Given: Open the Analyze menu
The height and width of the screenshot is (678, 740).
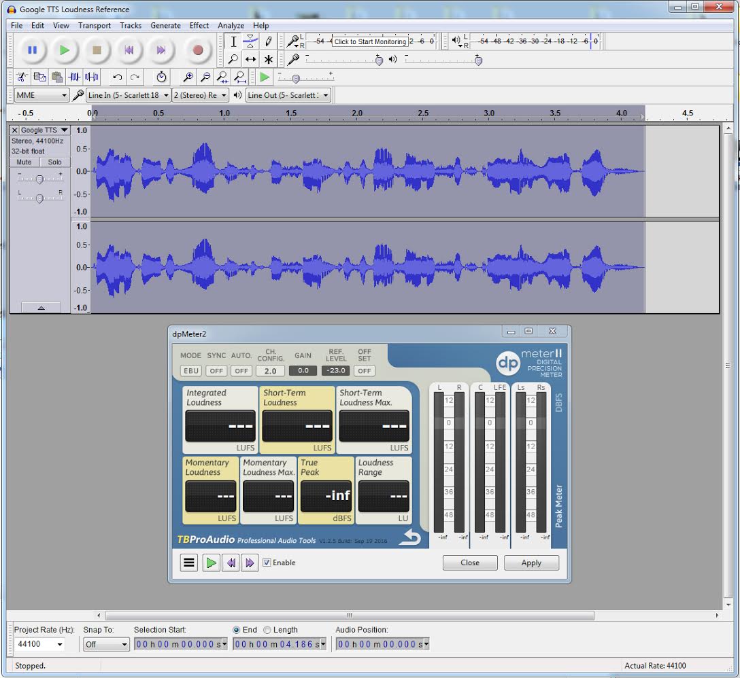Looking at the screenshot, I should click(231, 25).
